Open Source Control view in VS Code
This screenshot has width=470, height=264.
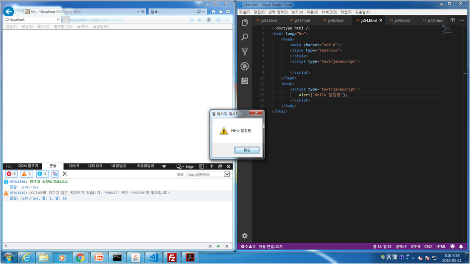point(245,52)
